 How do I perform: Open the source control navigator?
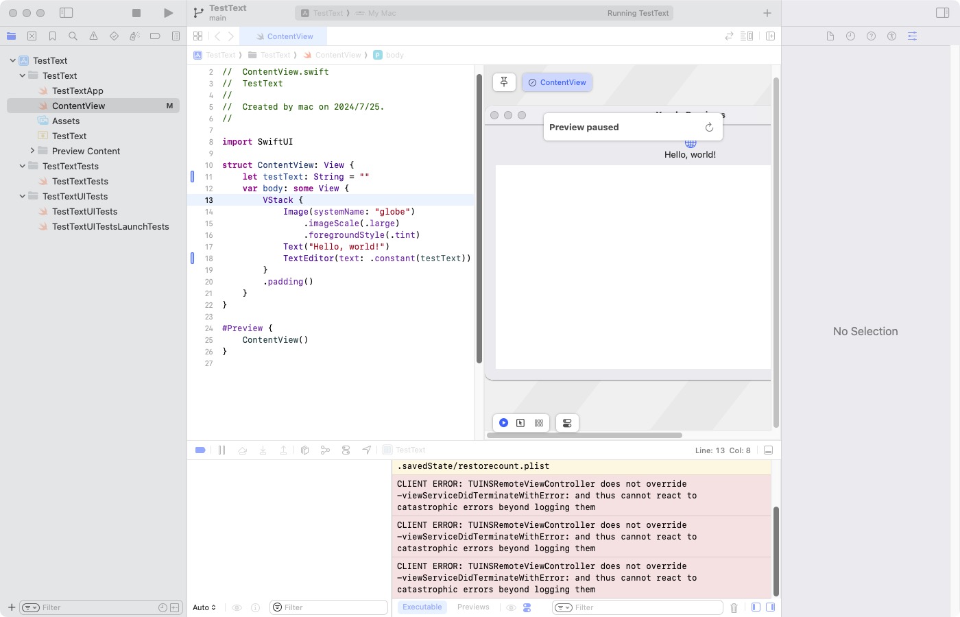[x=32, y=36]
